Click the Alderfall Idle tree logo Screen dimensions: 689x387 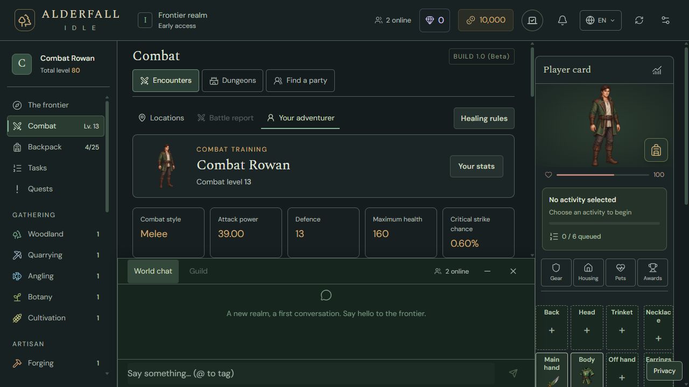pos(25,20)
